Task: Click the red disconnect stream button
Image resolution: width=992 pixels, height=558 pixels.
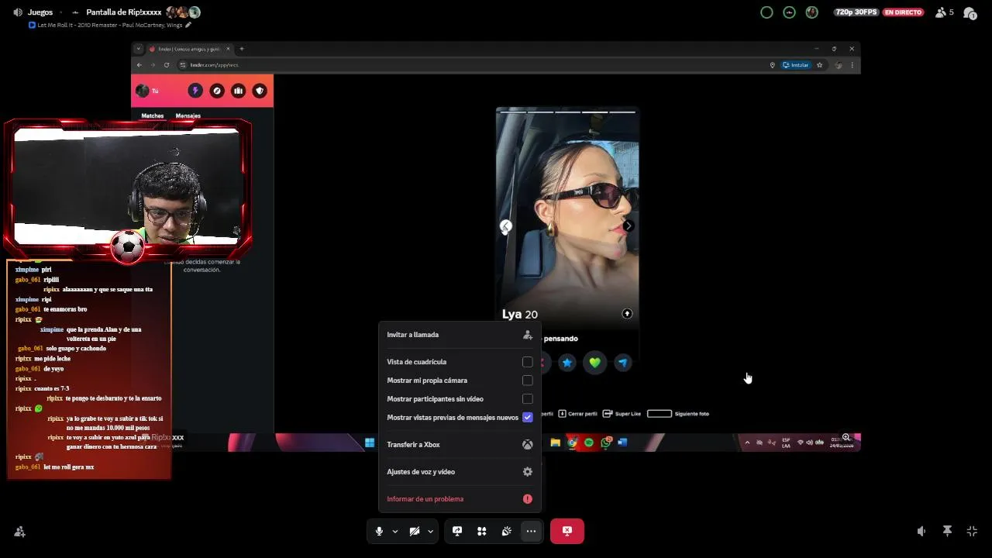Action: [567, 532]
